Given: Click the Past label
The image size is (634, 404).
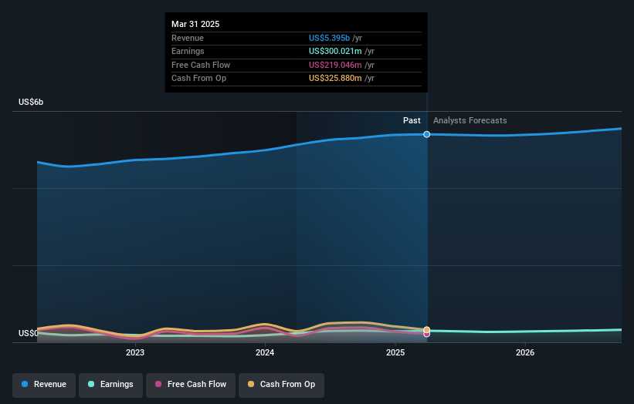Looking at the screenshot, I should pos(412,121).
